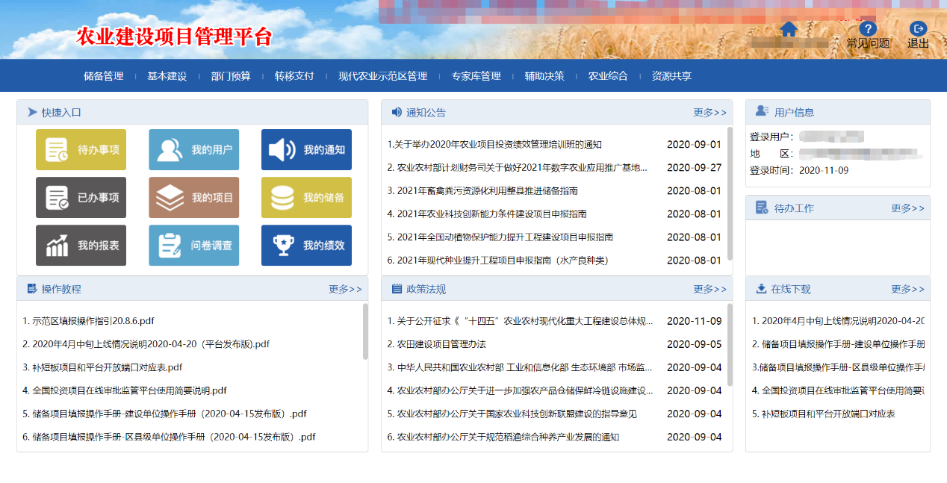The image size is (947, 483).
Task: Select 现代农业示范区管理 in navigation bar
Action: point(382,76)
